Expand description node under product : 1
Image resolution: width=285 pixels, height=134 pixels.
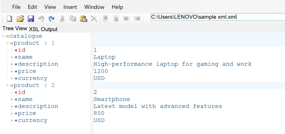pyautogui.click(x=12, y=64)
